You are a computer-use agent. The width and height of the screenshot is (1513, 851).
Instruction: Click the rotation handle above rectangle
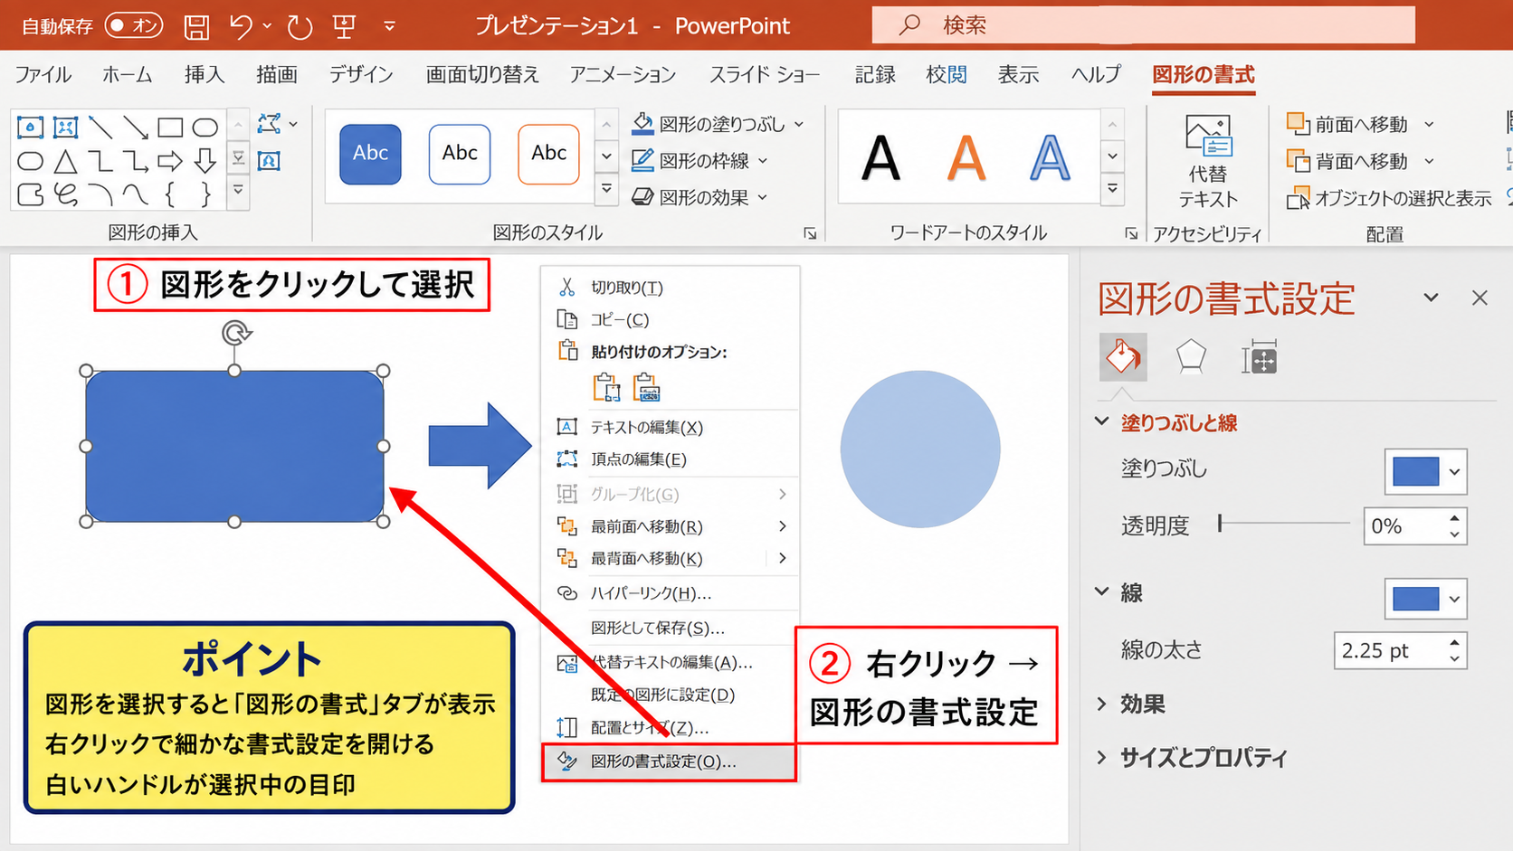point(235,333)
